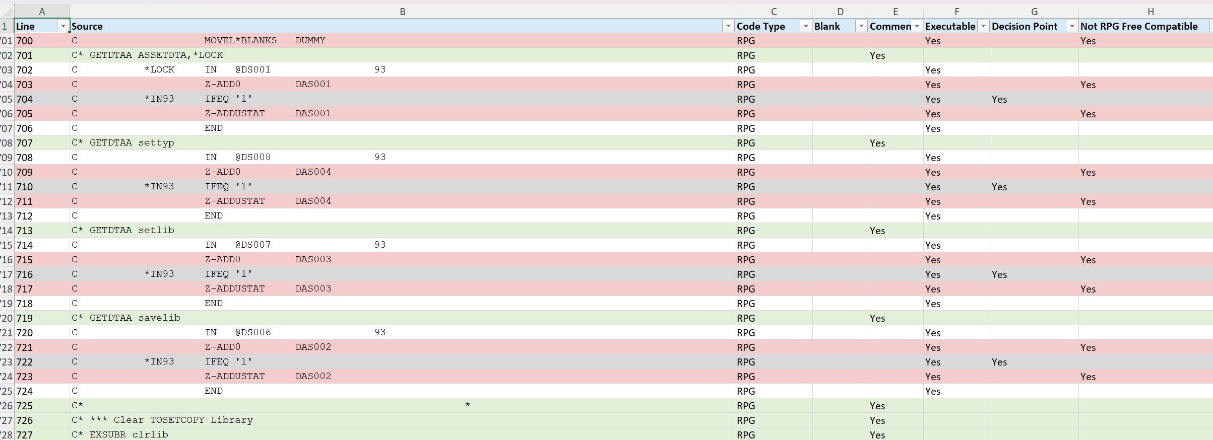Click Code Type RPG cell for line 700
1213x440 pixels.
click(x=774, y=41)
